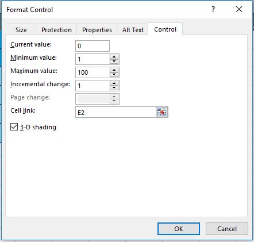Open the Protection tab

(x=56, y=30)
